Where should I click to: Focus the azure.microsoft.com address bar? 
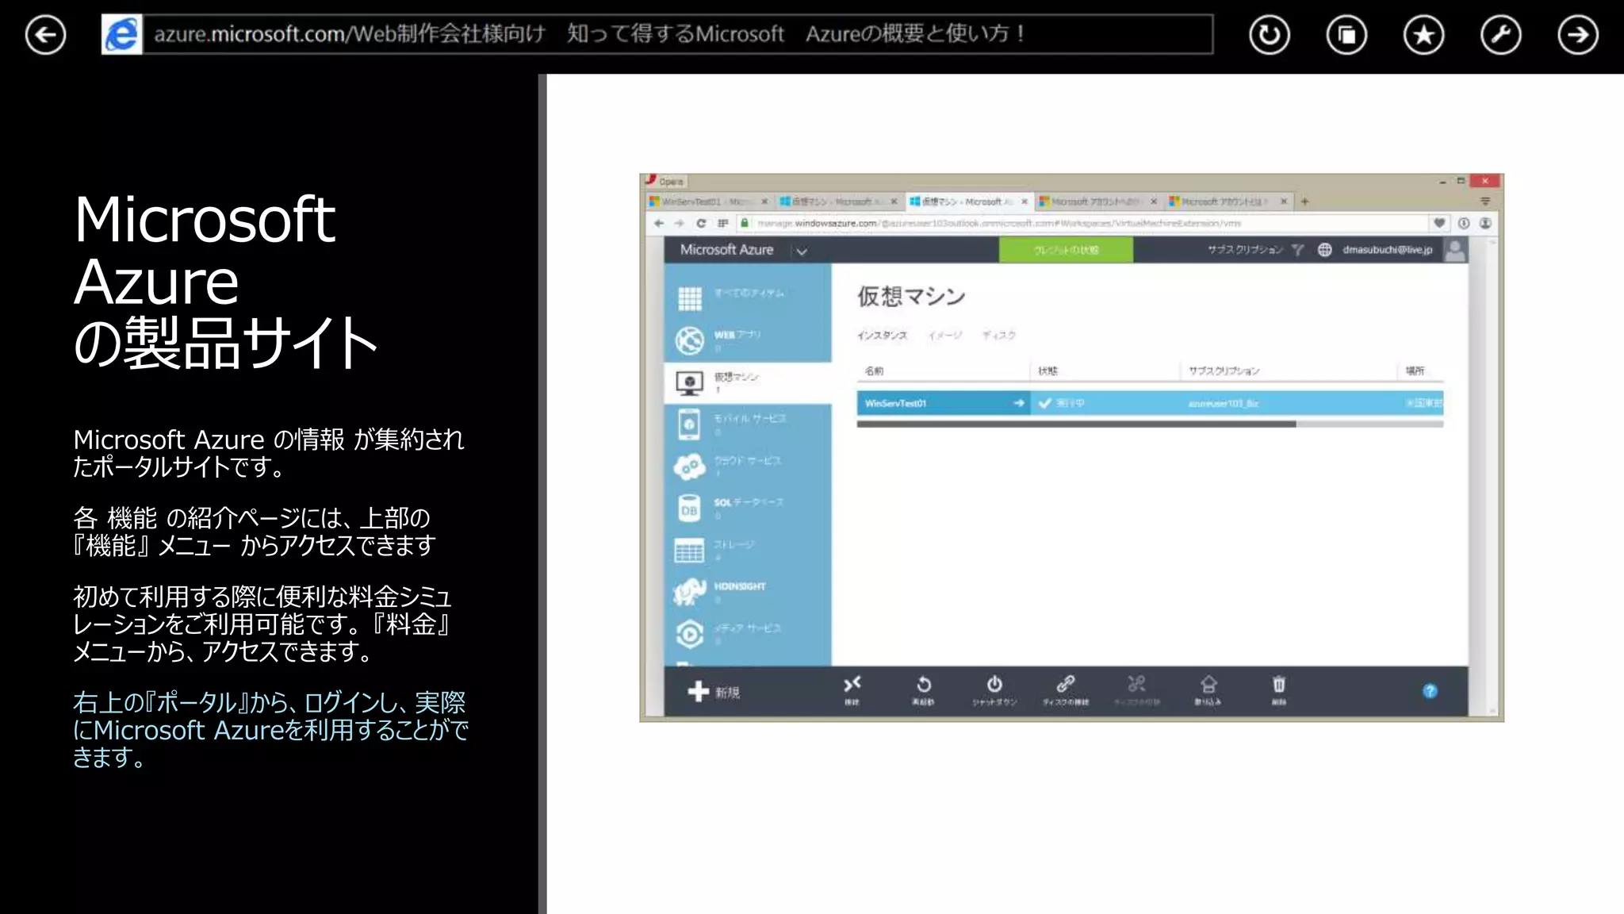[677, 34]
